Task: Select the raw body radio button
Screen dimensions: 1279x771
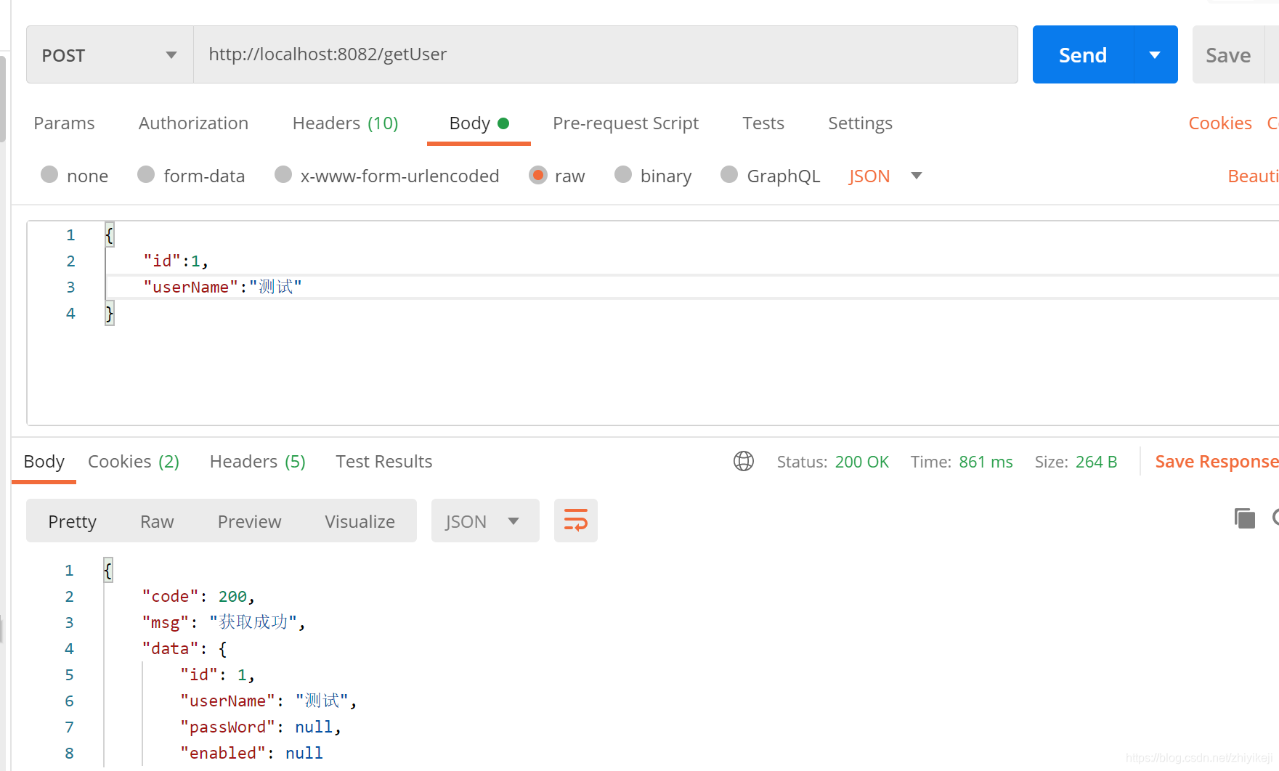Action: click(x=538, y=175)
